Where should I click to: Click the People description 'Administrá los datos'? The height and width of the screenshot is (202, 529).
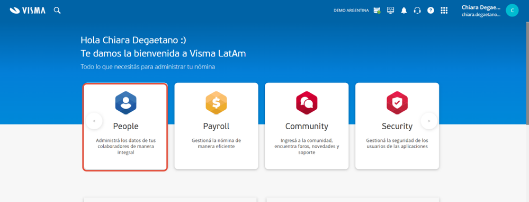pyautogui.click(x=125, y=146)
